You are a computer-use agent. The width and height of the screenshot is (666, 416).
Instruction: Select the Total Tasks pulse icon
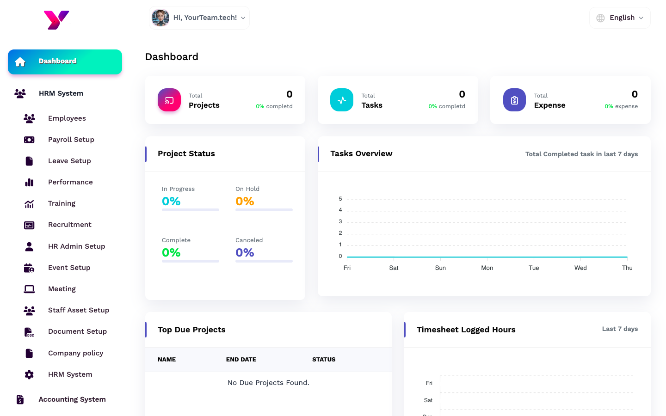point(342,100)
